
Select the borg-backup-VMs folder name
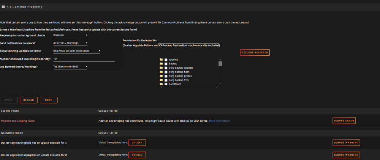pos(179,80)
